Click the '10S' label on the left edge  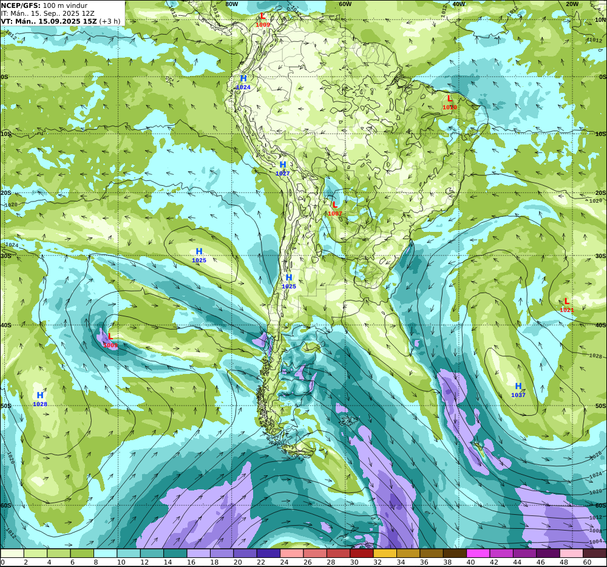6,134
